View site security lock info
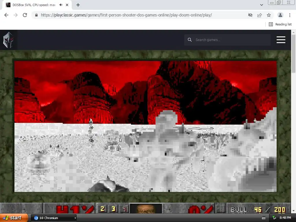The height and width of the screenshot is (222, 296). pyautogui.click(x=36, y=15)
